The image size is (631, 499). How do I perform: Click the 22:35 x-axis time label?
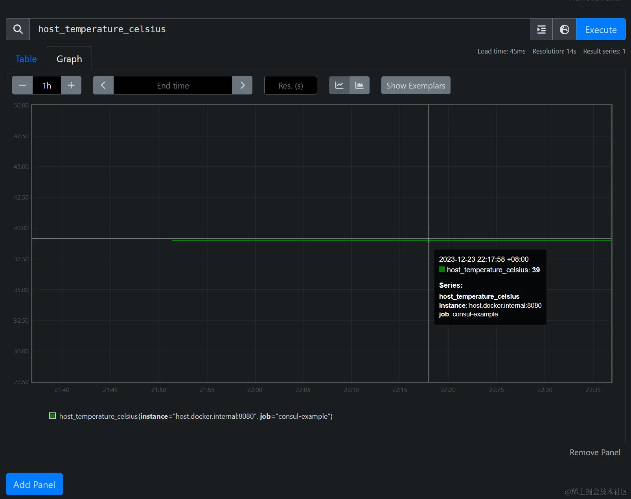pyautogui.click(x=593, y=390)
